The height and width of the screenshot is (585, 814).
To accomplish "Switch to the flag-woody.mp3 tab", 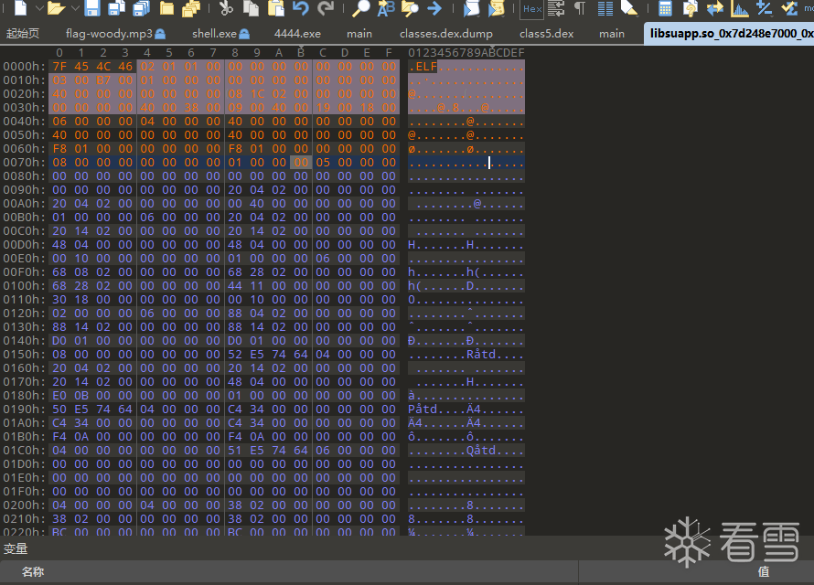I will point(110,34).
